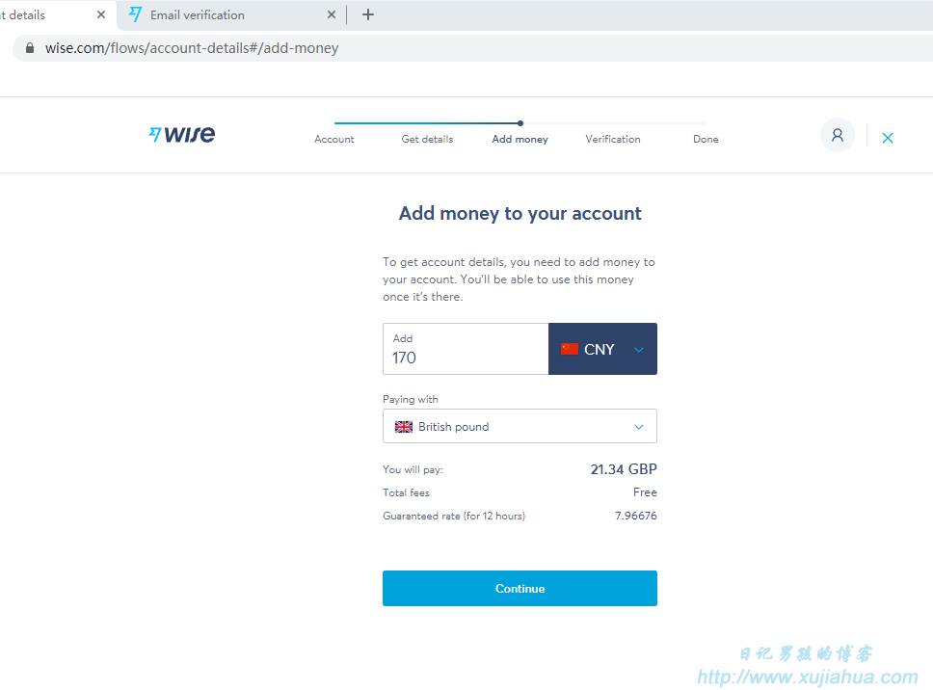This screenshot has height=690, width=933.
Task: Click the Continue button
Action: 520,588
